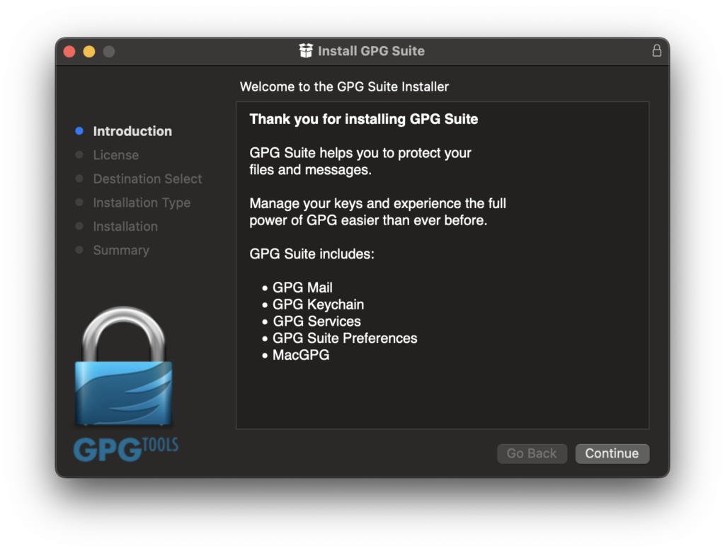Click the MacGPG list item
725x551 pixels.
tap(301, 356)
